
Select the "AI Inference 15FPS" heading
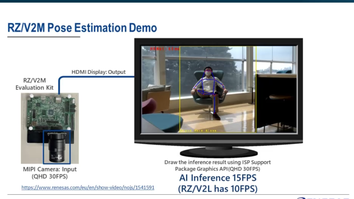218,178
